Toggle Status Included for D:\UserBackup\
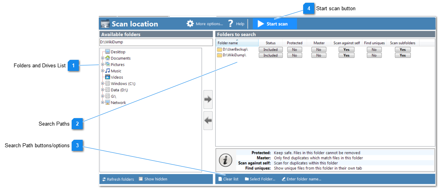 [270, 50]
